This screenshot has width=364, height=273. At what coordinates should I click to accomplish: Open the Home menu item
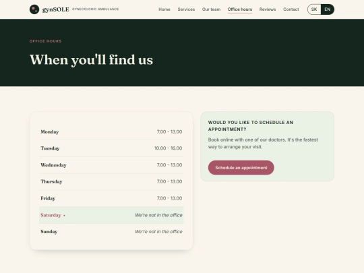(164, 9)
